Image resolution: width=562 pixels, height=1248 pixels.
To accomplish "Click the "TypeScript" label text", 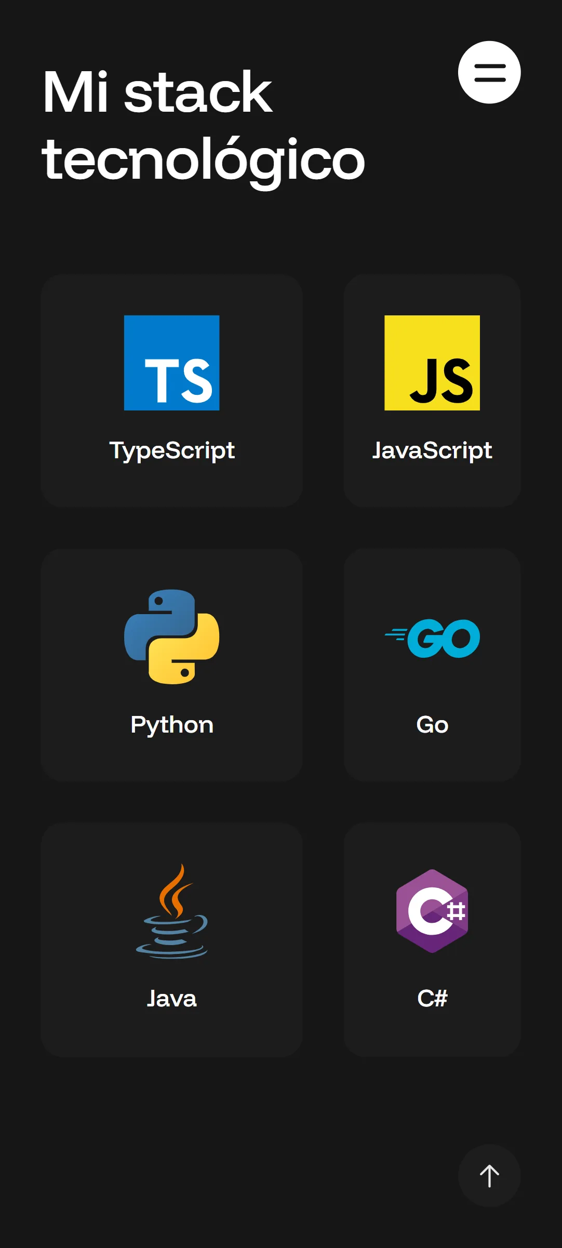I will (172, 450).
